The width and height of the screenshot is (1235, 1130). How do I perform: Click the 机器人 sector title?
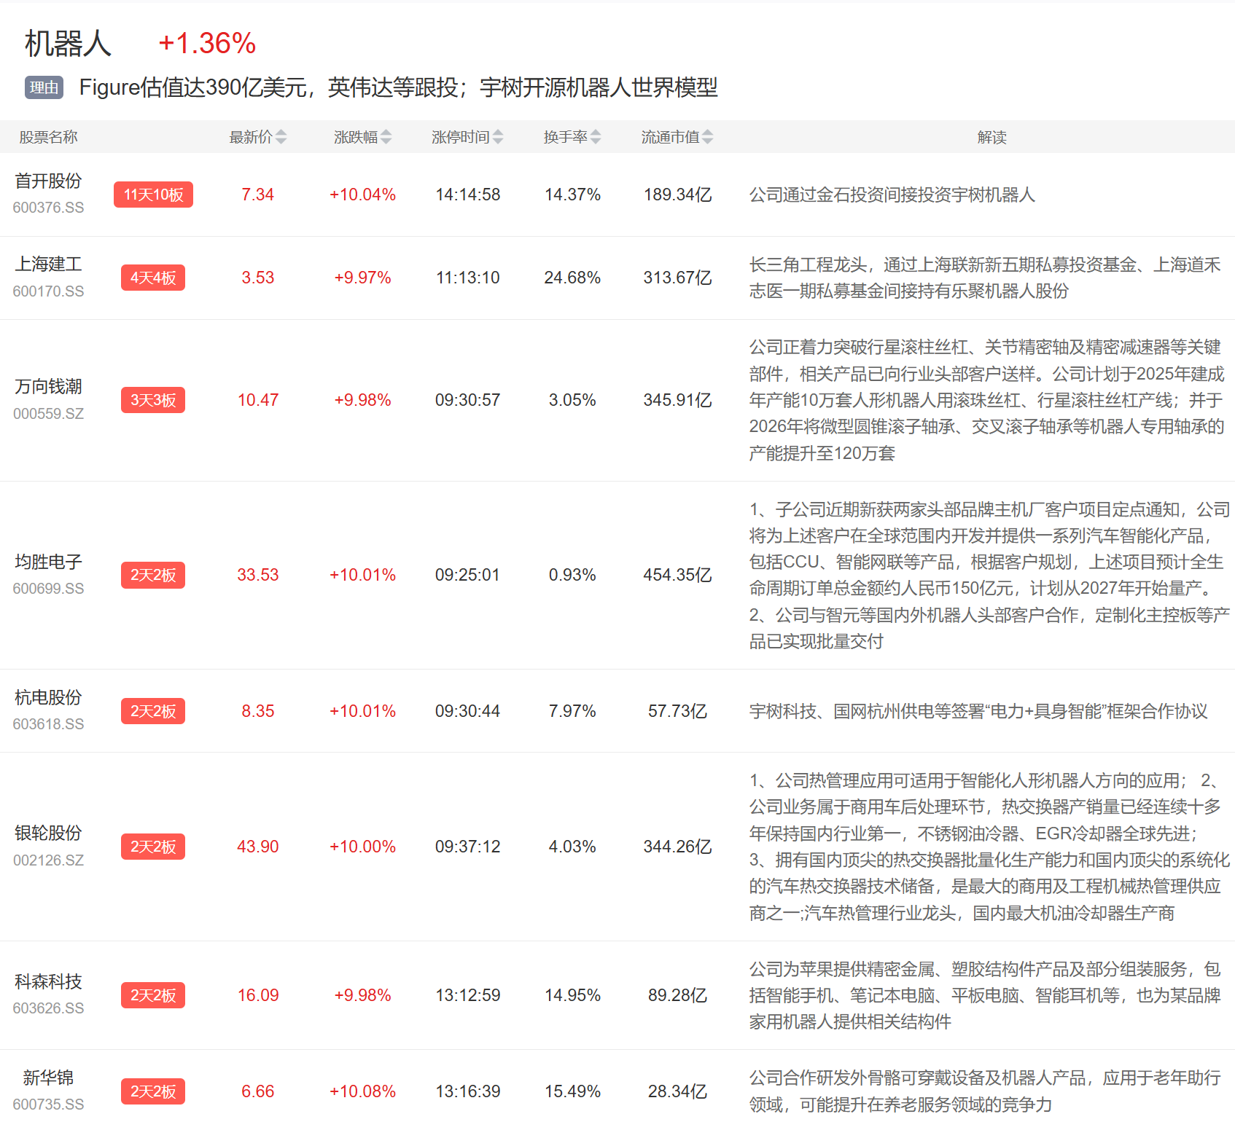(x=68, y=44)
